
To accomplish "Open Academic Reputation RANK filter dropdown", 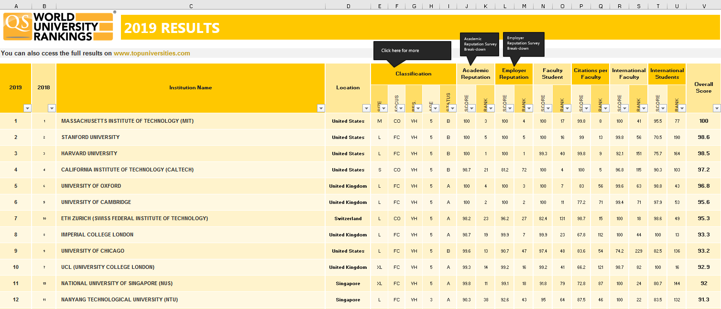I will coord(491,108).
